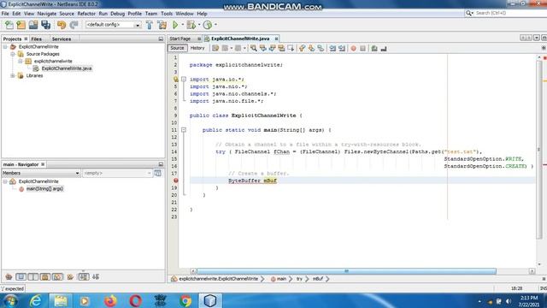This screenshot has width=547, height=308.
Task: Open the Debug Project dropdown arrow
Action: pyautogui.click(x=199, y=25)
